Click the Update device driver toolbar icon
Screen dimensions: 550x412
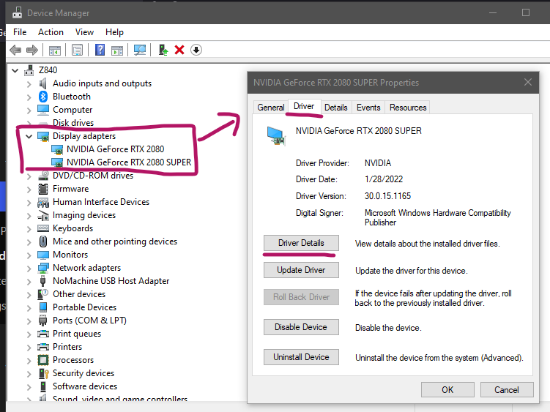coord(163,50)
